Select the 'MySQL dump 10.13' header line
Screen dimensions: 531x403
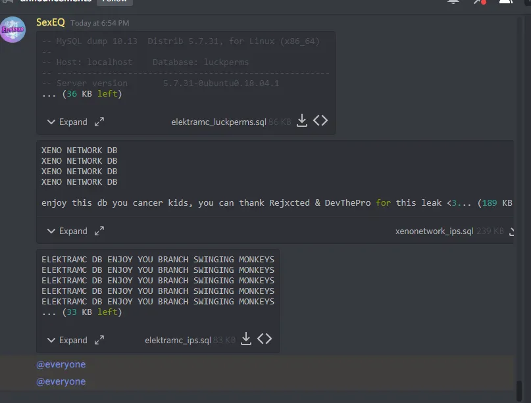[181, 41]
